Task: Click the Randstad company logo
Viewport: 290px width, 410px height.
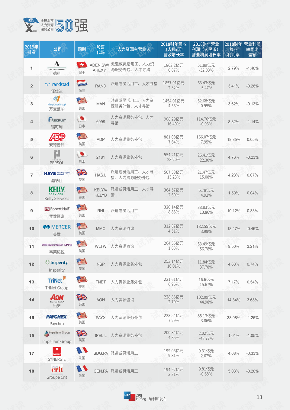Action: point(57,84)
